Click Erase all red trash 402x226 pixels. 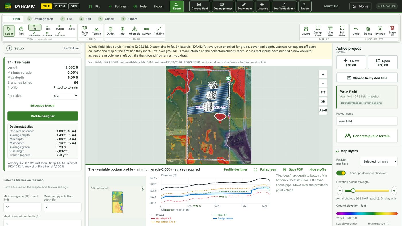pos(392,31)
